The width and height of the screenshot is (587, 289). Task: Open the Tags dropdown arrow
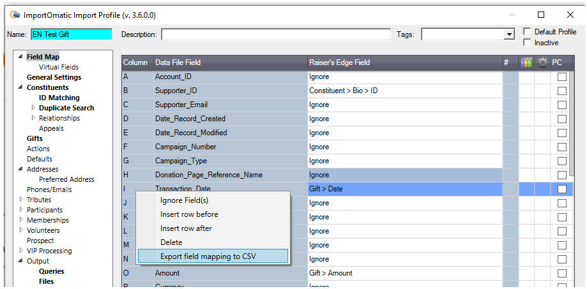click(508, 34)
